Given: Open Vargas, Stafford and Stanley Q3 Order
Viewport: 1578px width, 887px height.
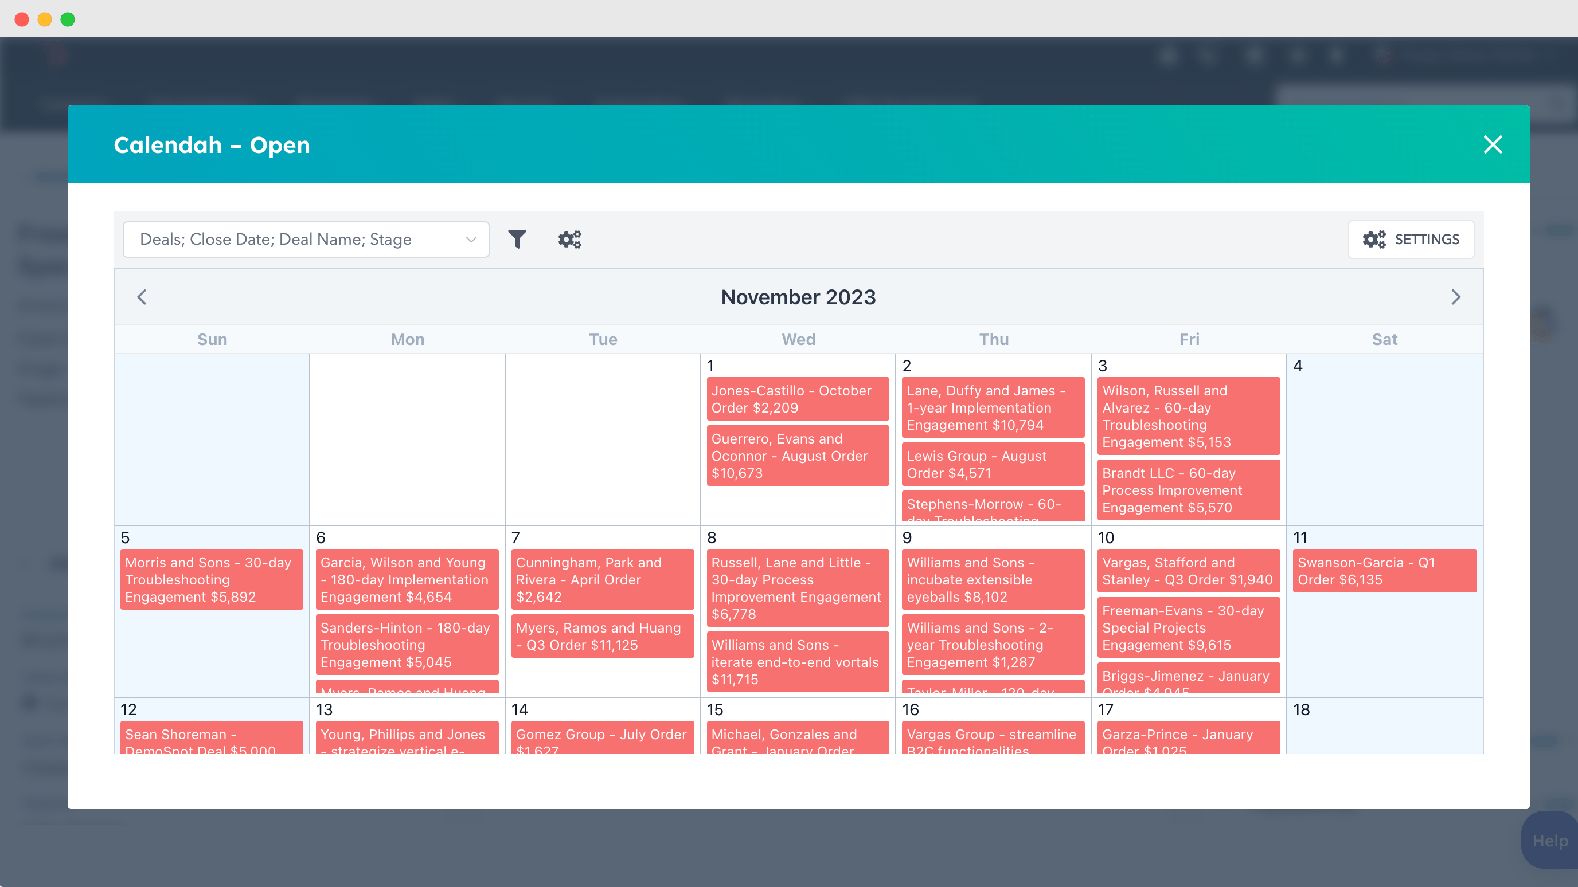Looking at the screenshot, I should [1189, 571].
